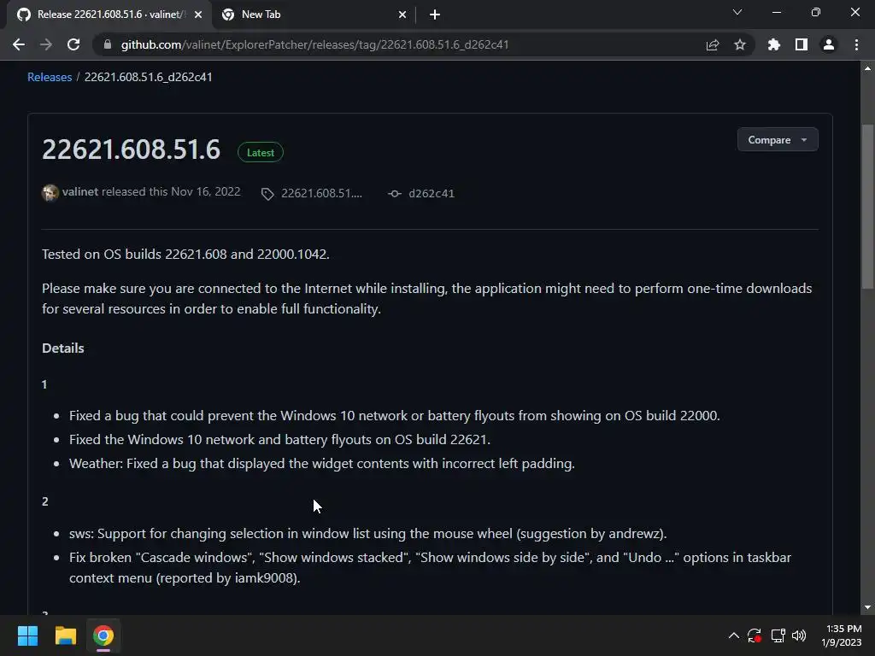Screen dimensions: 875x656
Task: Click the Chrome taskbar icon
Action: [103, 635]
